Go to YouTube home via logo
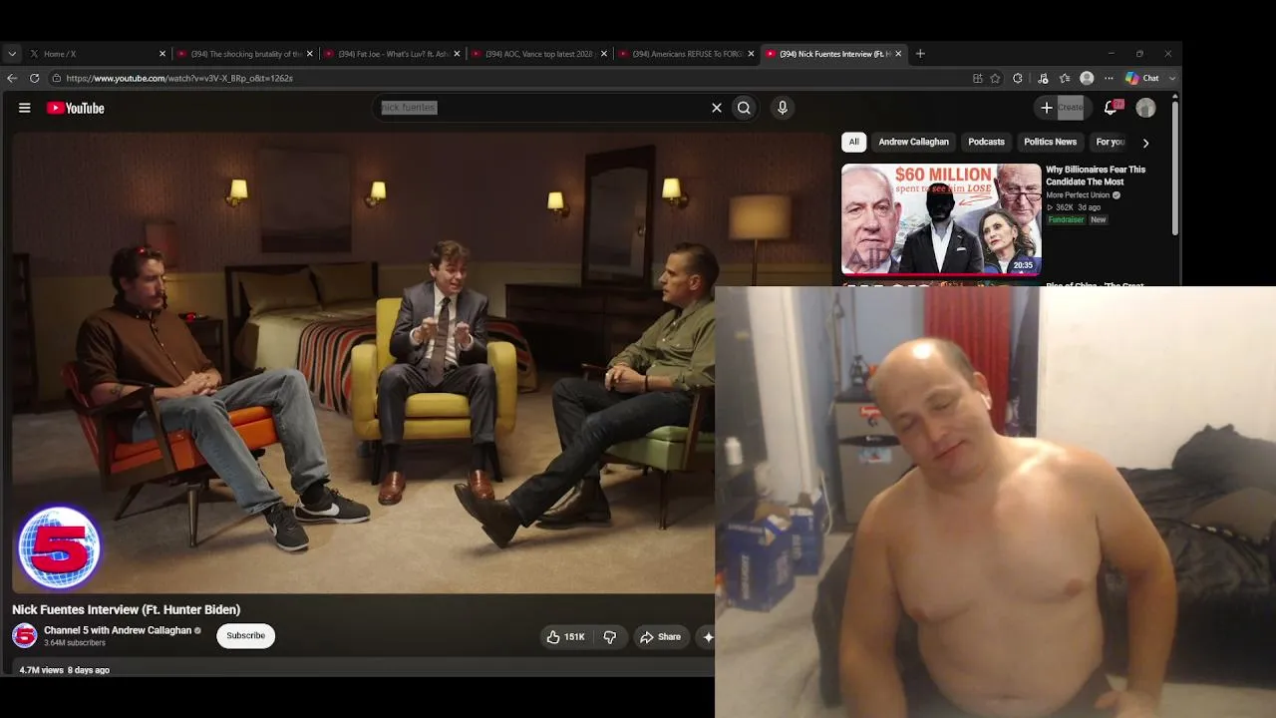Viewport: 1276px width, 718px height. [x=76, y=108]
